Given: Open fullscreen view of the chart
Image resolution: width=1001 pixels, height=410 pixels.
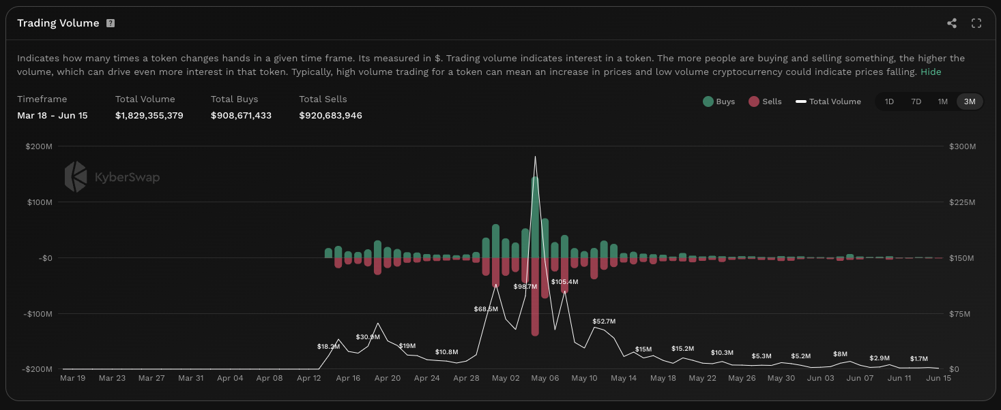Looking at the screenshot, I should 976,23.
